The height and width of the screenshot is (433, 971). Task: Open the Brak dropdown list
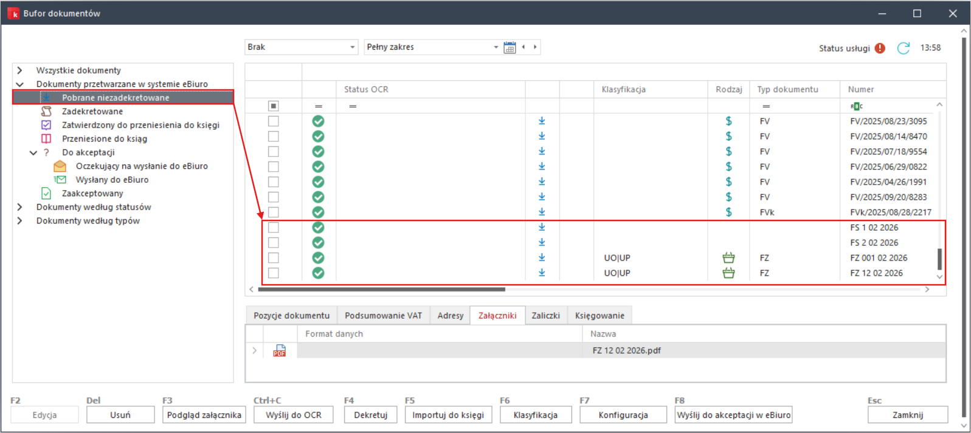[x=352, y=47]
